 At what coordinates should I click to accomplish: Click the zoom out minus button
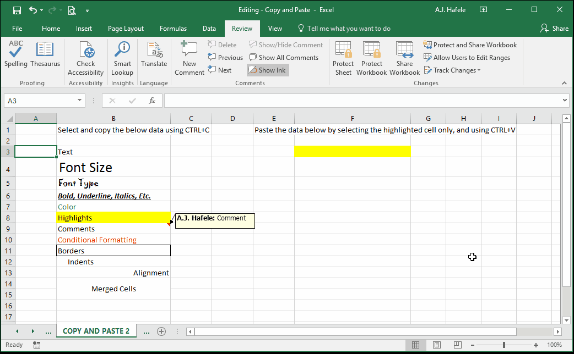coord(473,345)
